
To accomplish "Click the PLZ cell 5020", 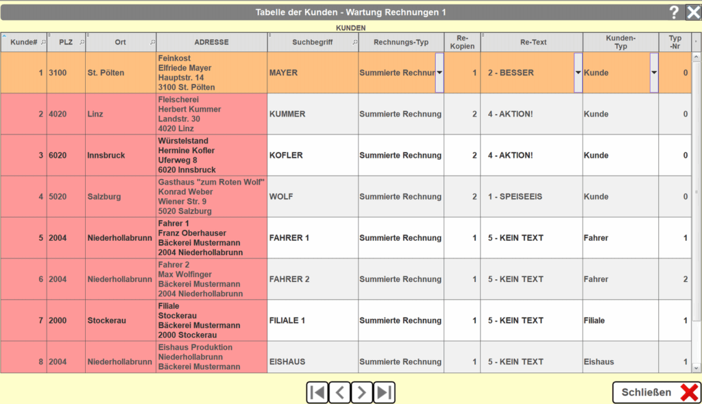I will [66, 196].
